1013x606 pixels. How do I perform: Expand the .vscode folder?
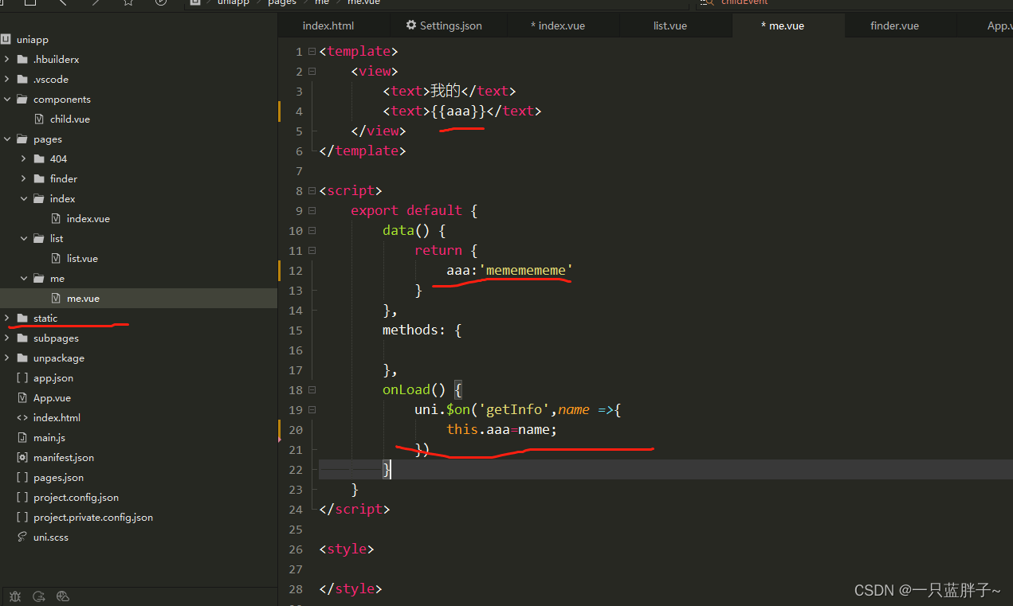[6, 80]
